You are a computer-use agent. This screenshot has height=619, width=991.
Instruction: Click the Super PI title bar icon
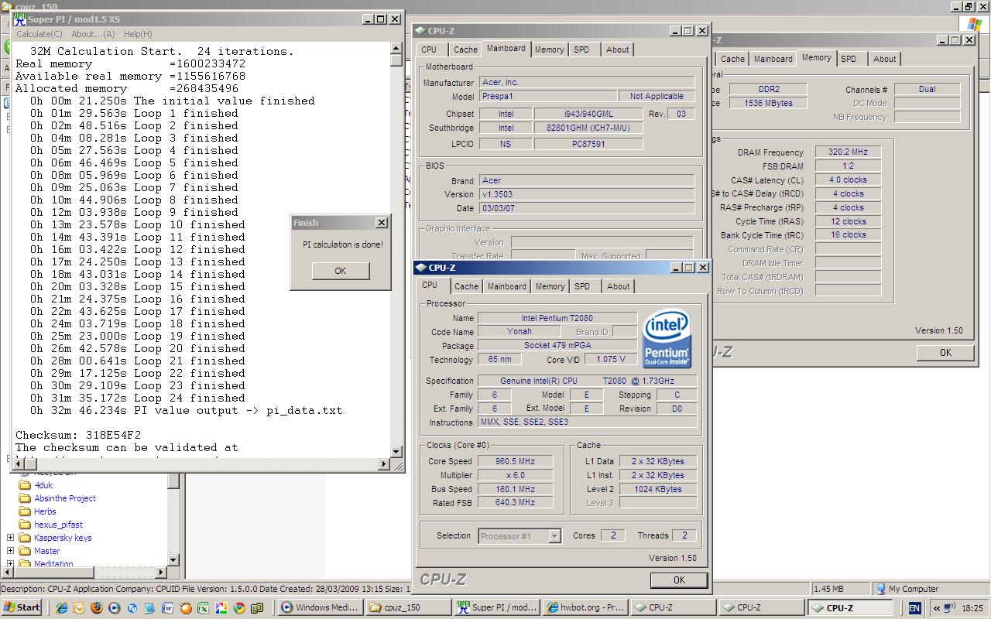tap(19, 19)
